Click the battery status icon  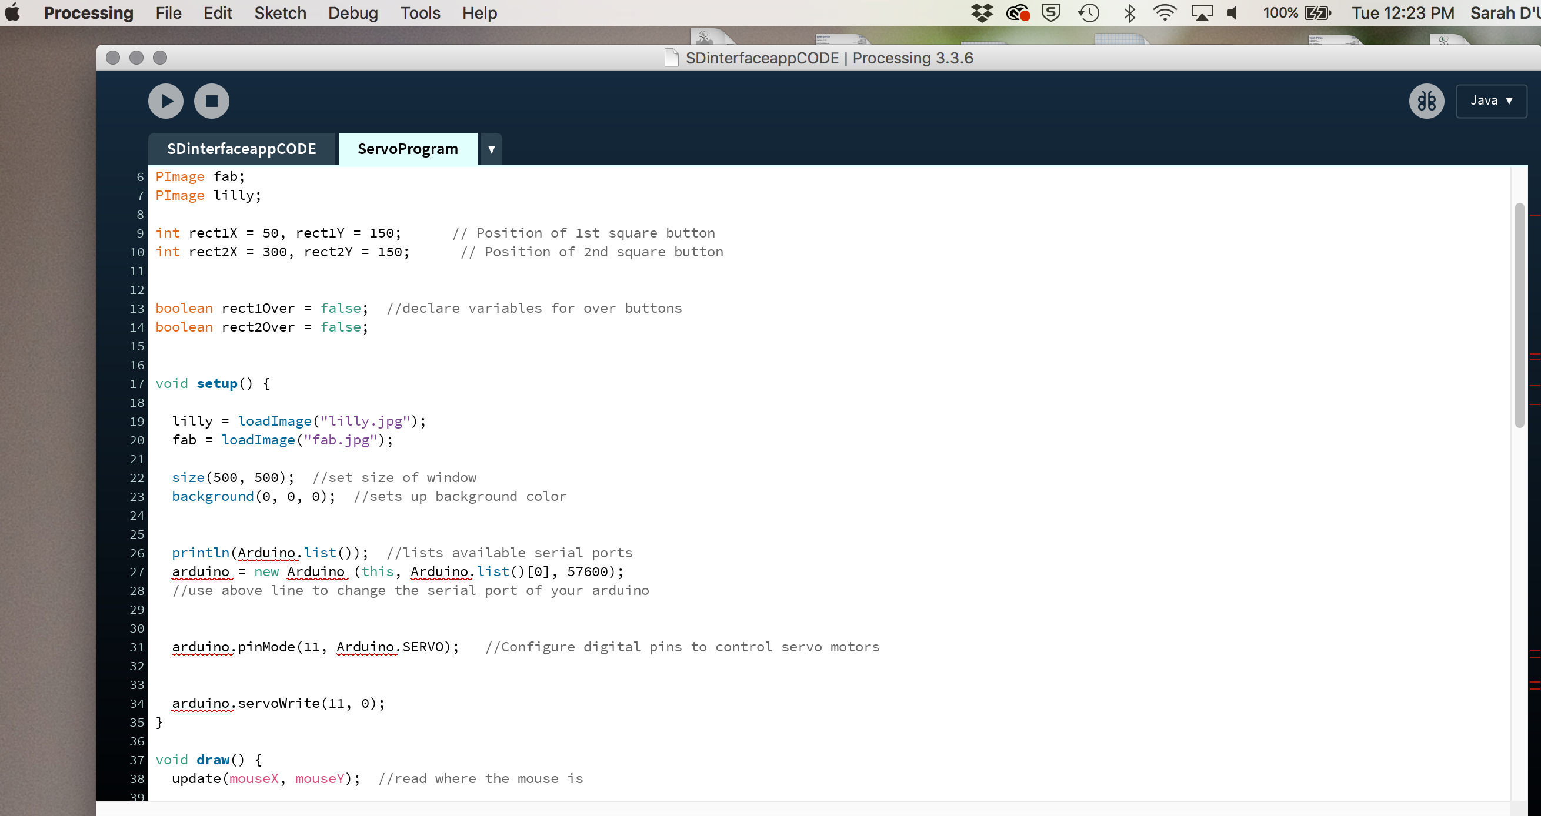pyautogui.click(x=1317, y=13)
